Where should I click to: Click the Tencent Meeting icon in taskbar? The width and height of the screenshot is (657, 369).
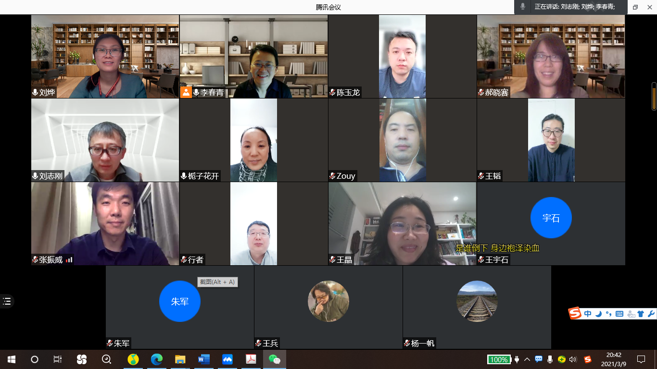(227, 359)
